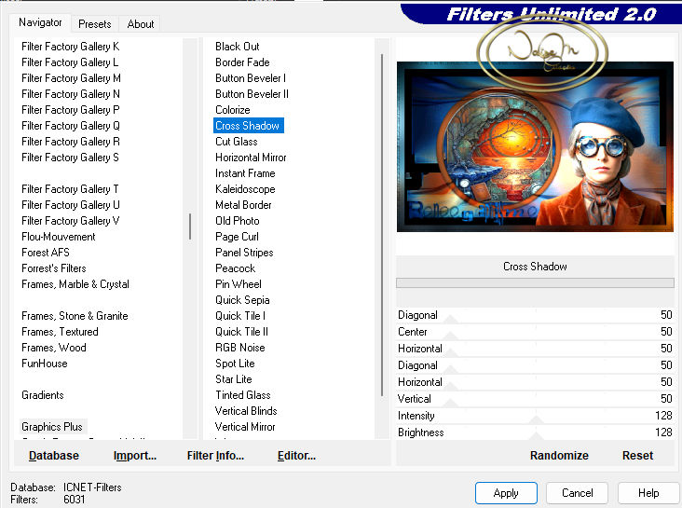Choose the Panel Stripes filter
The height and width of the screenshot is (508, 682).
244,253
